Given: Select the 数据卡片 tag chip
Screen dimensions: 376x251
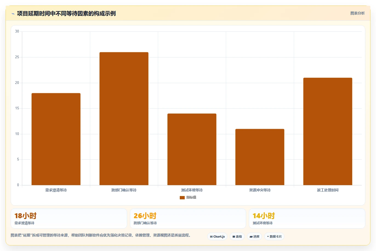Looking at the screenshot, I should 274,237.
